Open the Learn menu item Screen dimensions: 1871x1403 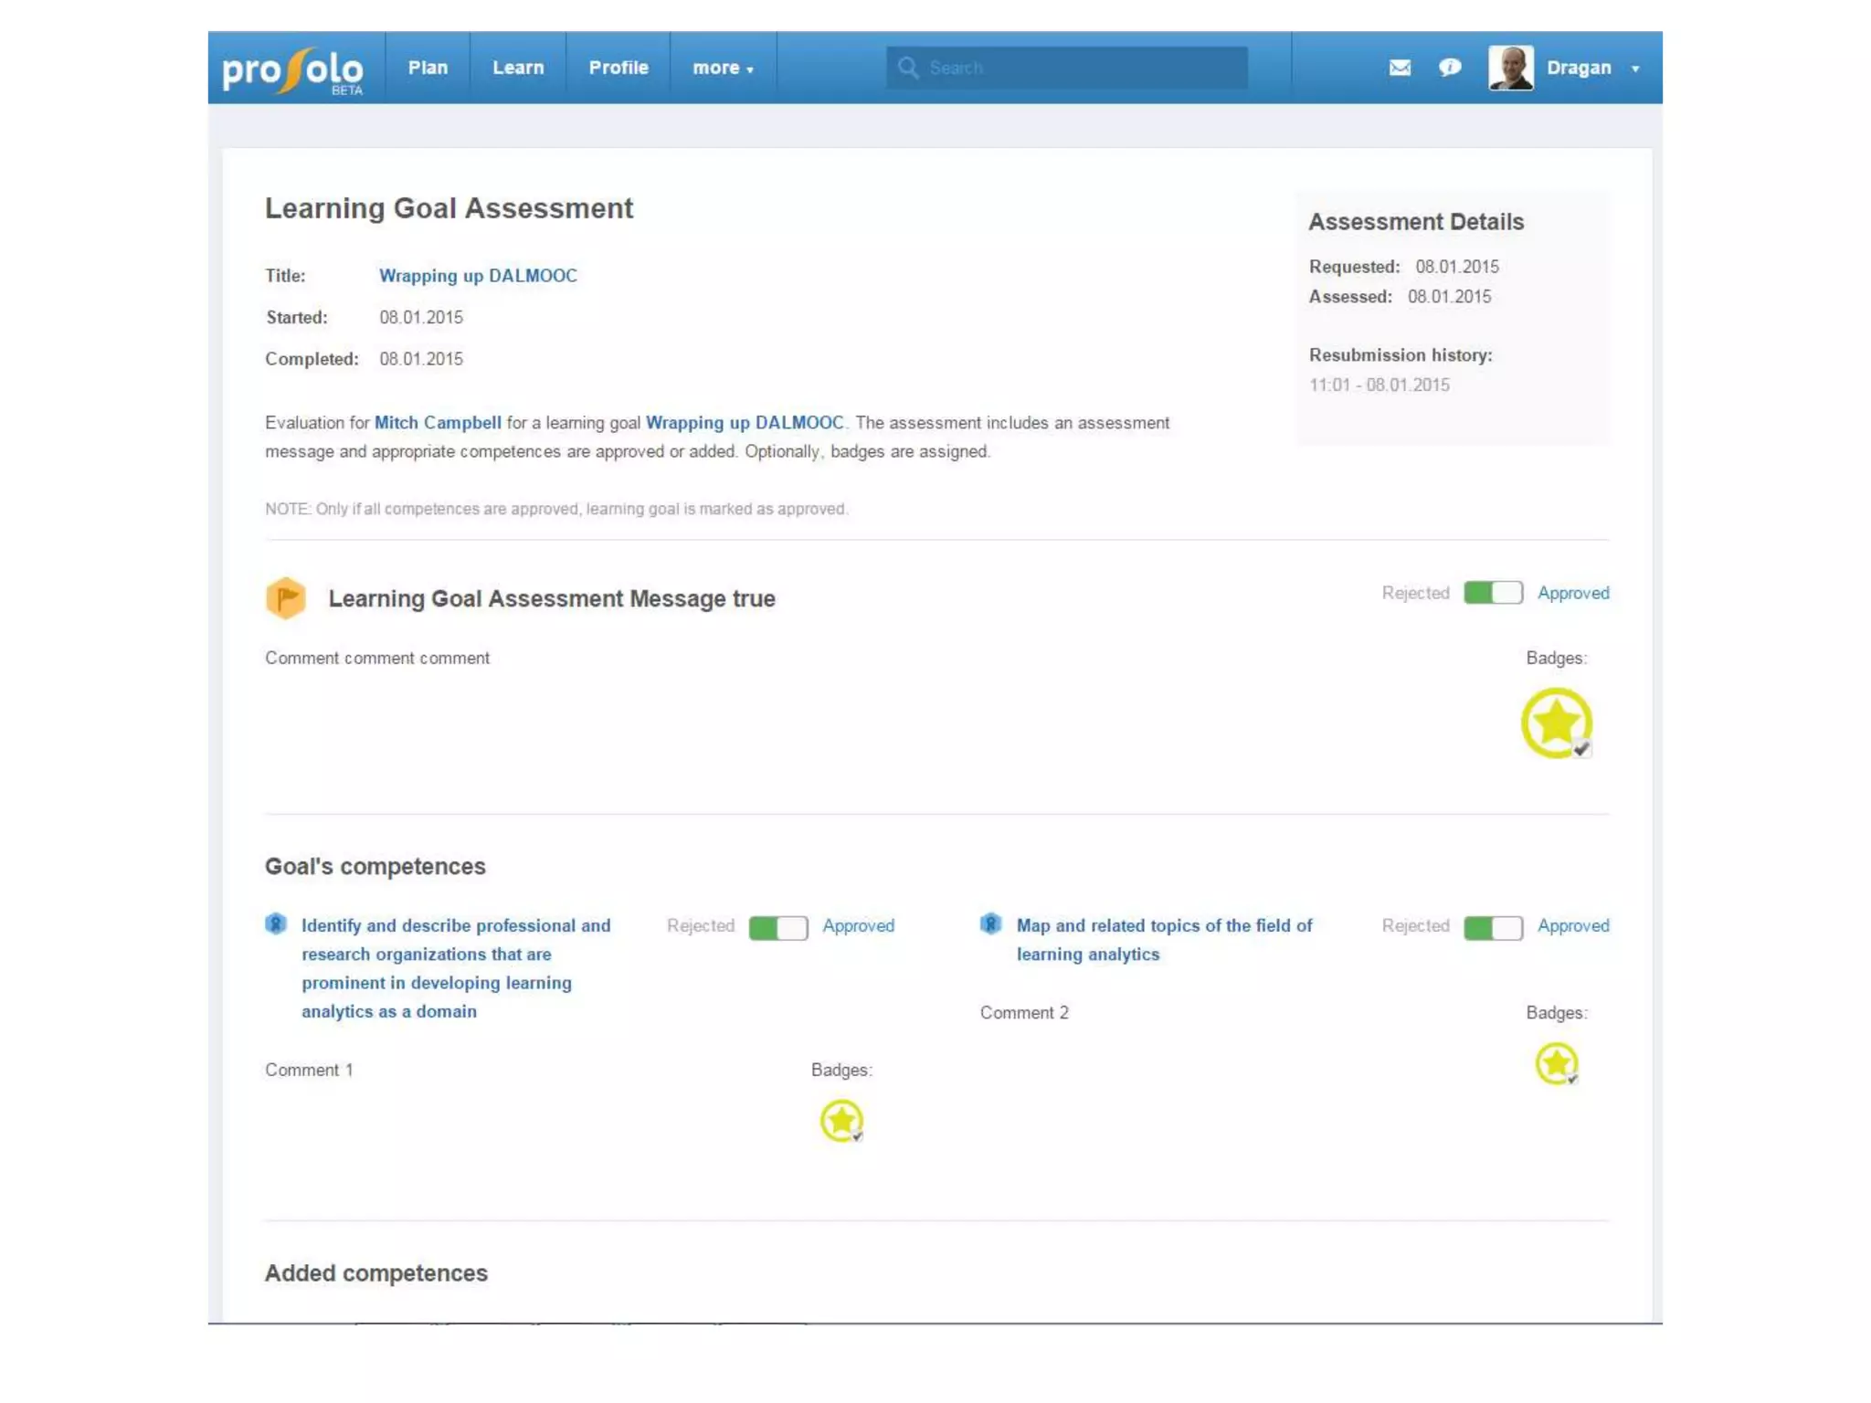coord(518,68)
